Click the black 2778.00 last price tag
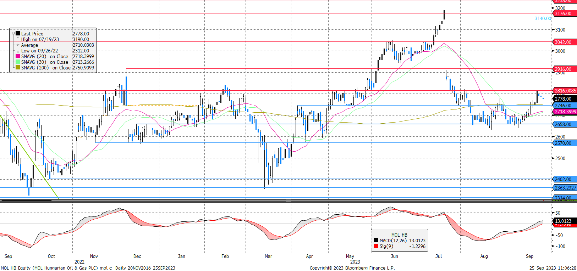This screenshot has width=577, height=271. (x=565, y=99)
